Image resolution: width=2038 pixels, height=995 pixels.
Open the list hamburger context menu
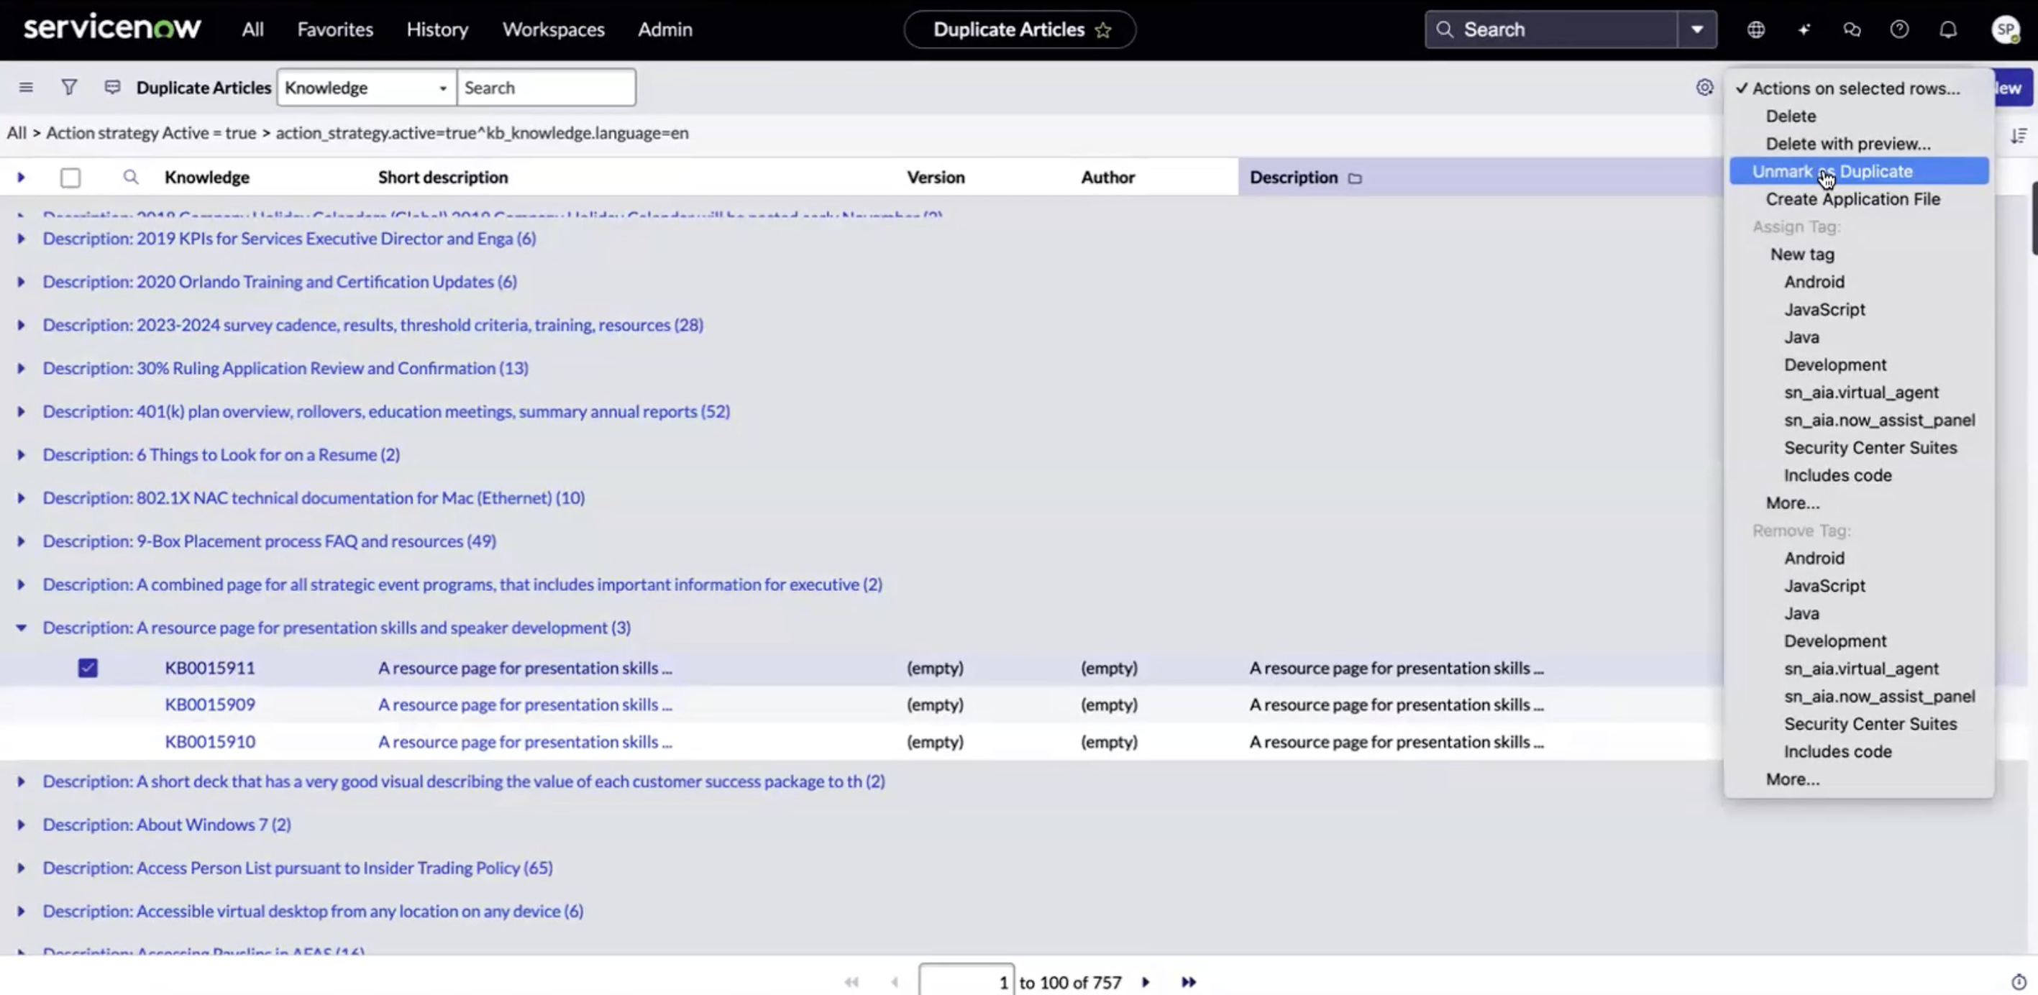(26, 87)
